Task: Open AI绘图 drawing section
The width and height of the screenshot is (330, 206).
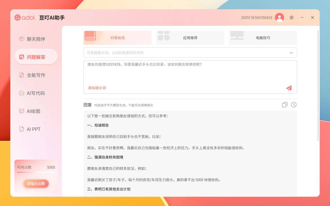Action: pyautogui.click(x=36, y=111)
